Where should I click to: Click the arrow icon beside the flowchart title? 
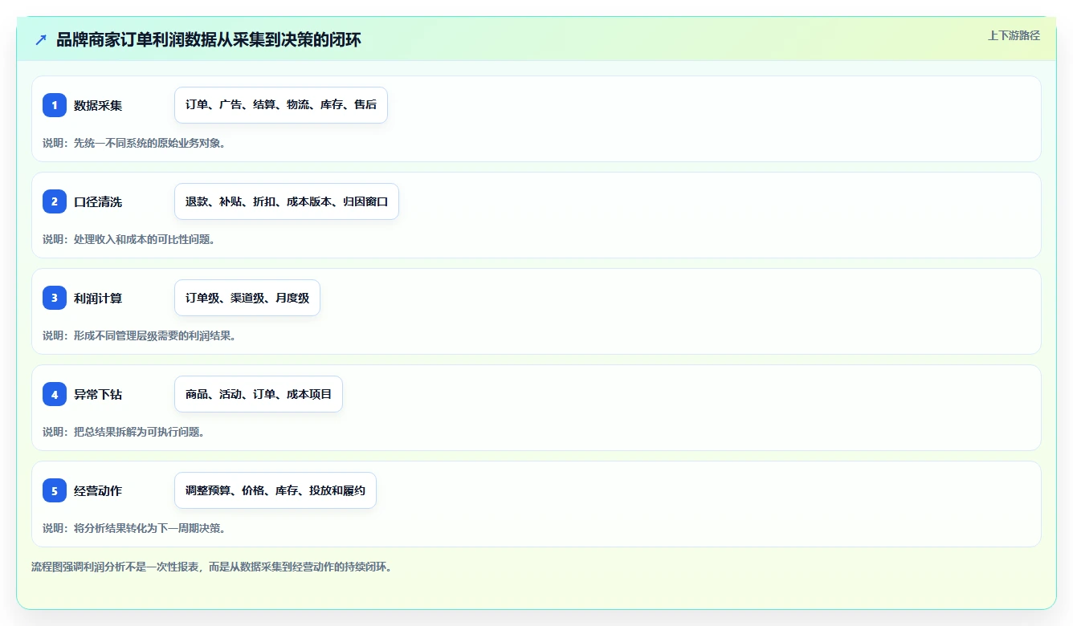point(41,39)
